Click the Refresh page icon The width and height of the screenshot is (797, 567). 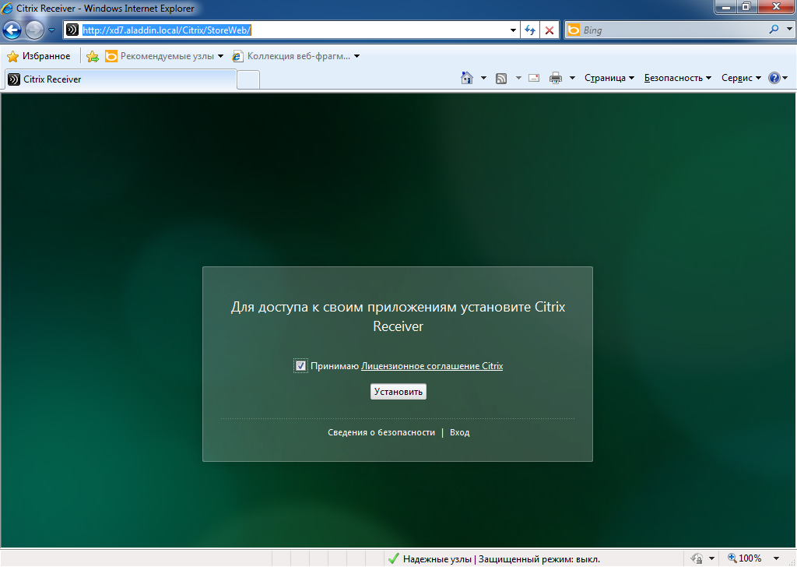tap(530, 30)
